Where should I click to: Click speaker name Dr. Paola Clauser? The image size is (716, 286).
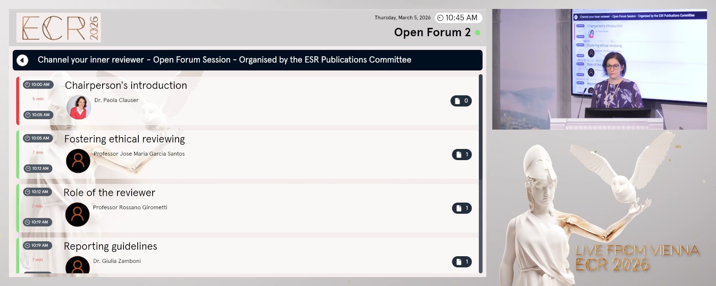116,100
